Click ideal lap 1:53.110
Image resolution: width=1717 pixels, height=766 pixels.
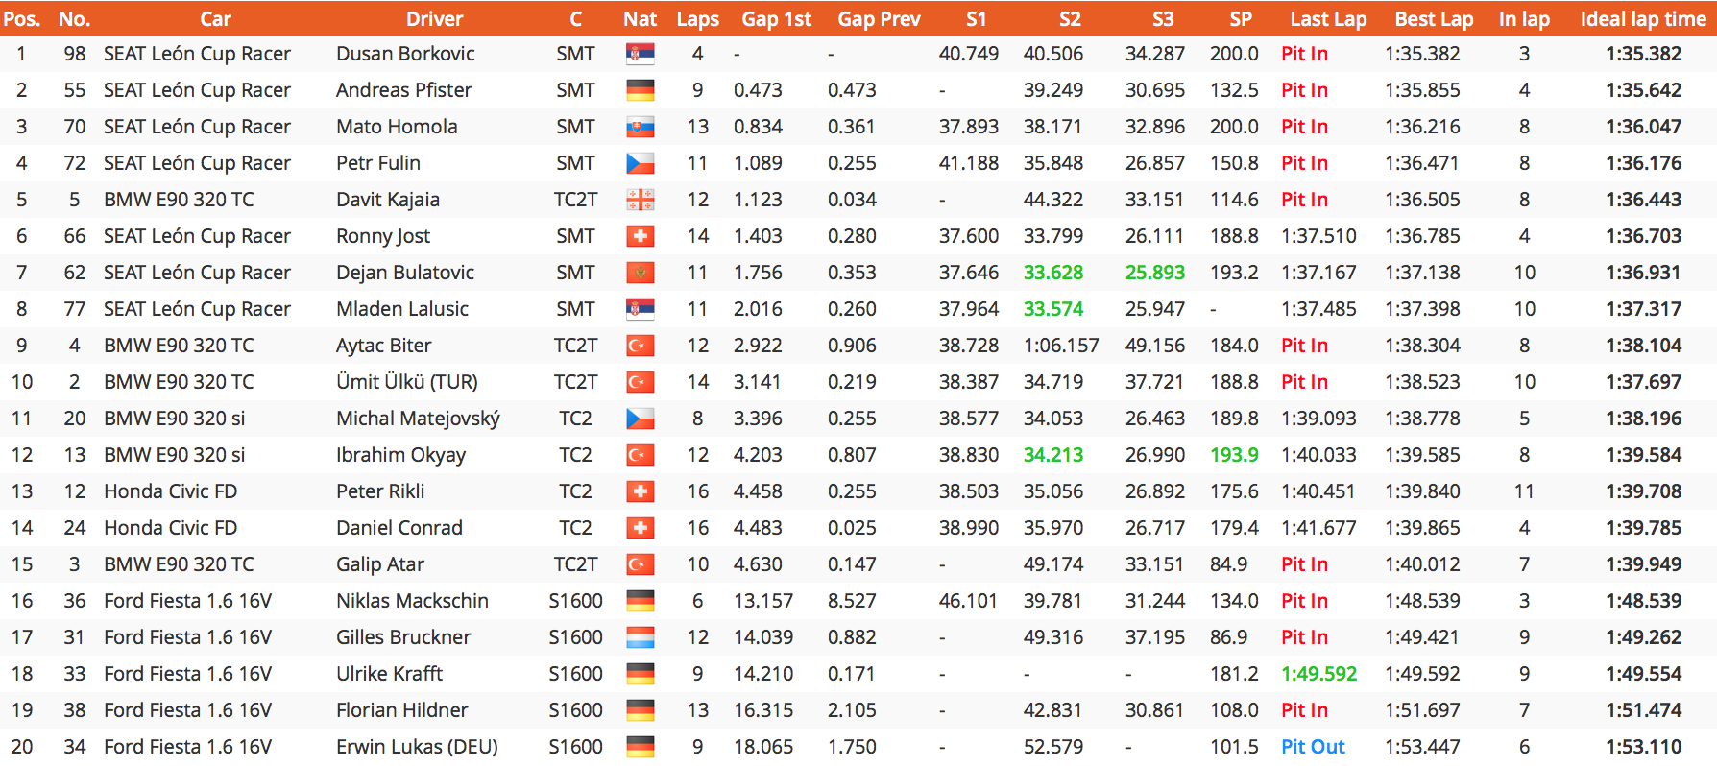1643,747
